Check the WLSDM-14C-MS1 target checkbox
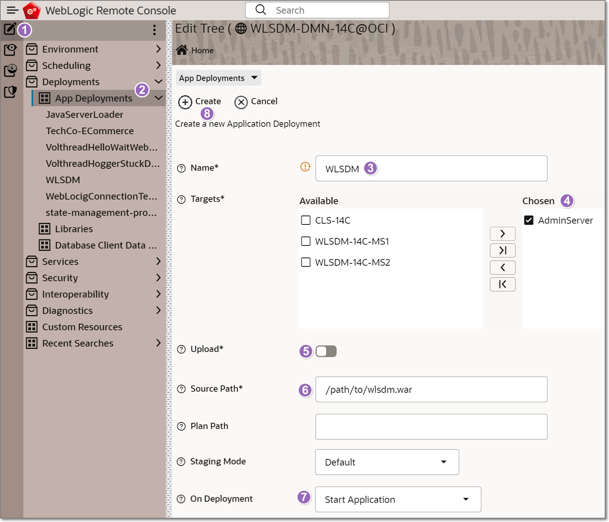 click(306, 241)
